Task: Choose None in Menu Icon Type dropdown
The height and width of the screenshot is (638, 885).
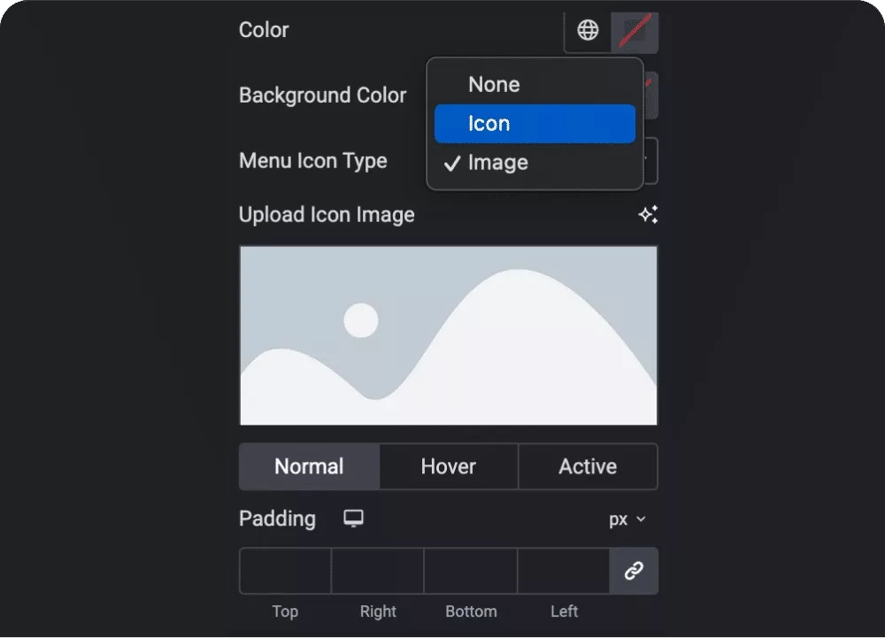Action: point(535,85)
